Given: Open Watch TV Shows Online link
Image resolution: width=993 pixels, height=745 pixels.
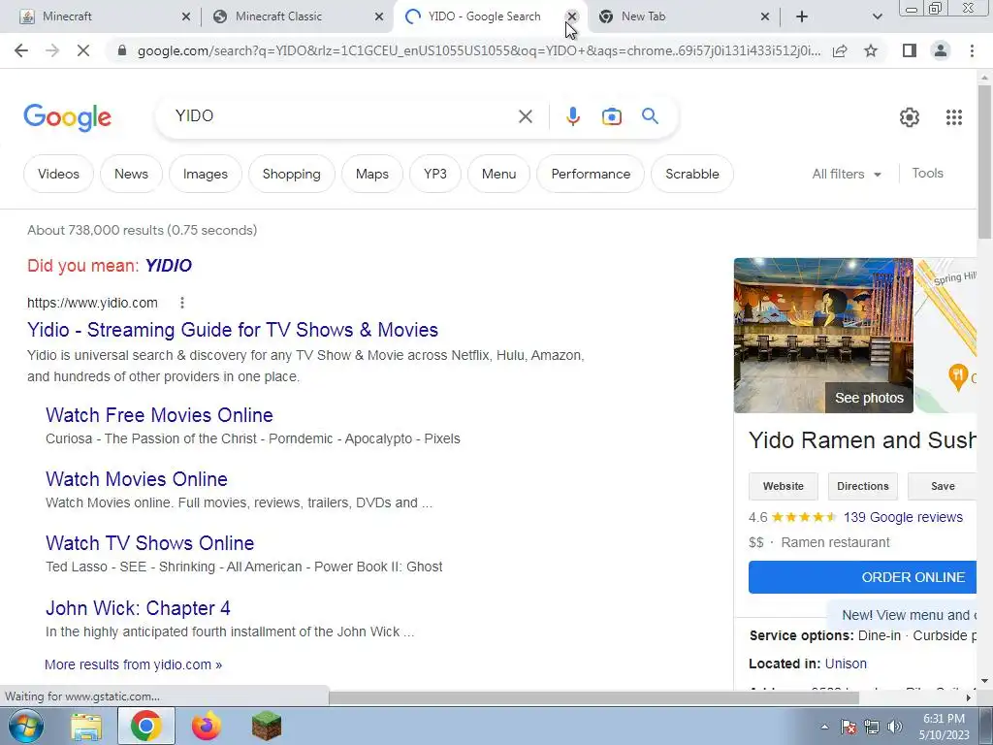Looking at the screenshot, I should pyautogui.click(x=149, y=543).
